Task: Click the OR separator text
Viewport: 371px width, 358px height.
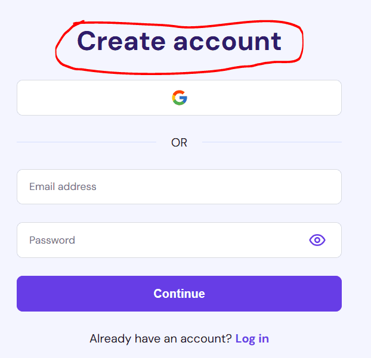Action: (179, 142)
